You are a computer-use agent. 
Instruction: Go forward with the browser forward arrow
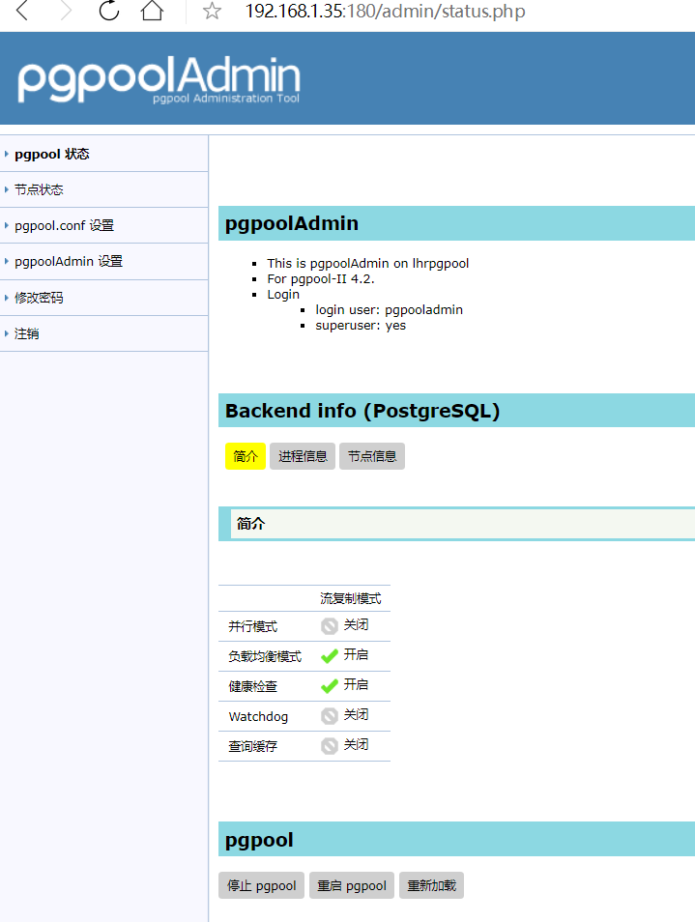66,11
